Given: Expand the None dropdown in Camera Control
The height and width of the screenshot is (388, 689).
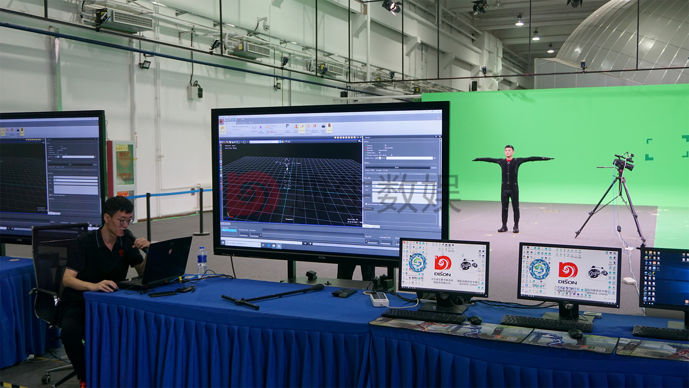Looking at the screenshot, I should coord(277,129).
